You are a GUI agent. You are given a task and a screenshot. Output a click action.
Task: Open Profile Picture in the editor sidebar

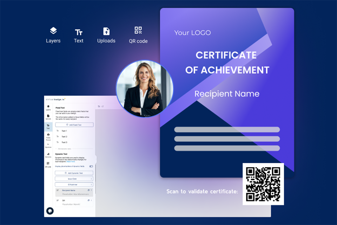pos(48,137)
